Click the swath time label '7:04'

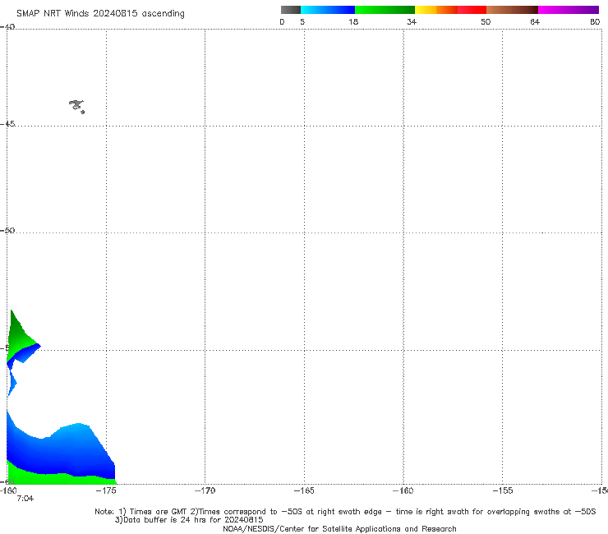[25, 499]
